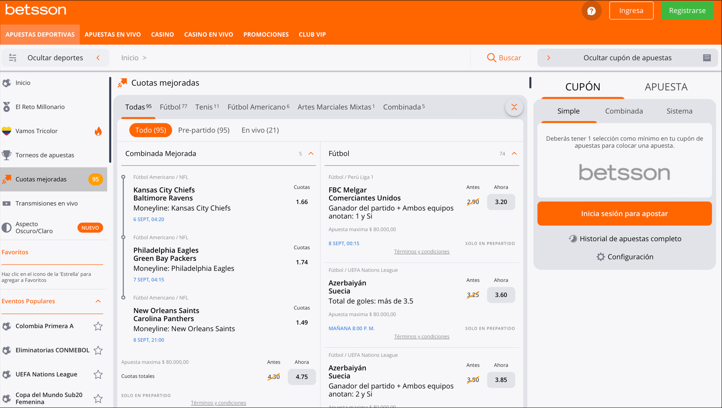The height and width of the screenshot is (408, 722).
Task: Click the UEFA Nations League ball icon
Action: coord(6,374)
